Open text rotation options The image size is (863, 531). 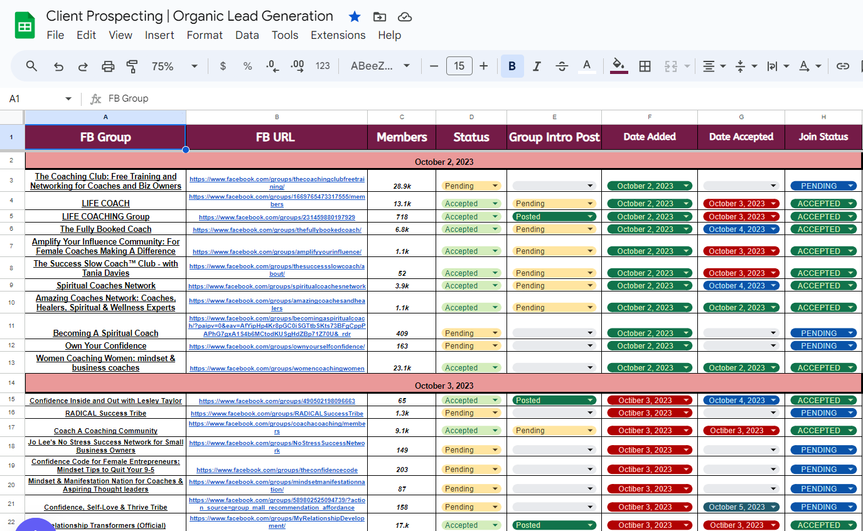[x=810, y=66]
